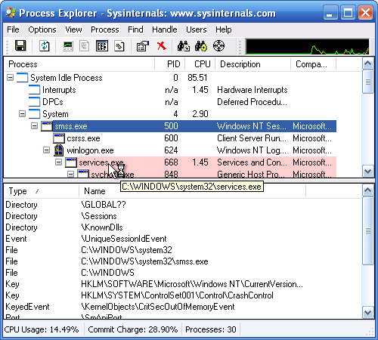Click the process list scroll down arrow
This screenshot has height=340, width=378.
(x=368, y=172)
